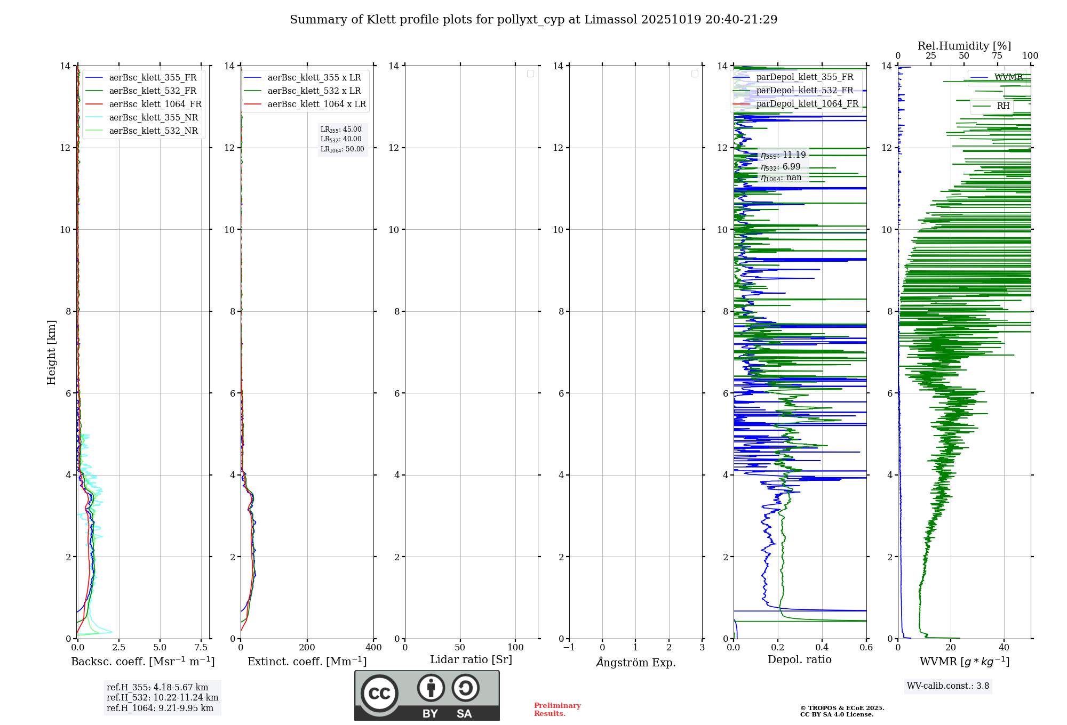Click parDepol_klett_532_FR legend entry
Image resolution: width=1067 pixels, height=725 pixels.
[x=805, y=91]
